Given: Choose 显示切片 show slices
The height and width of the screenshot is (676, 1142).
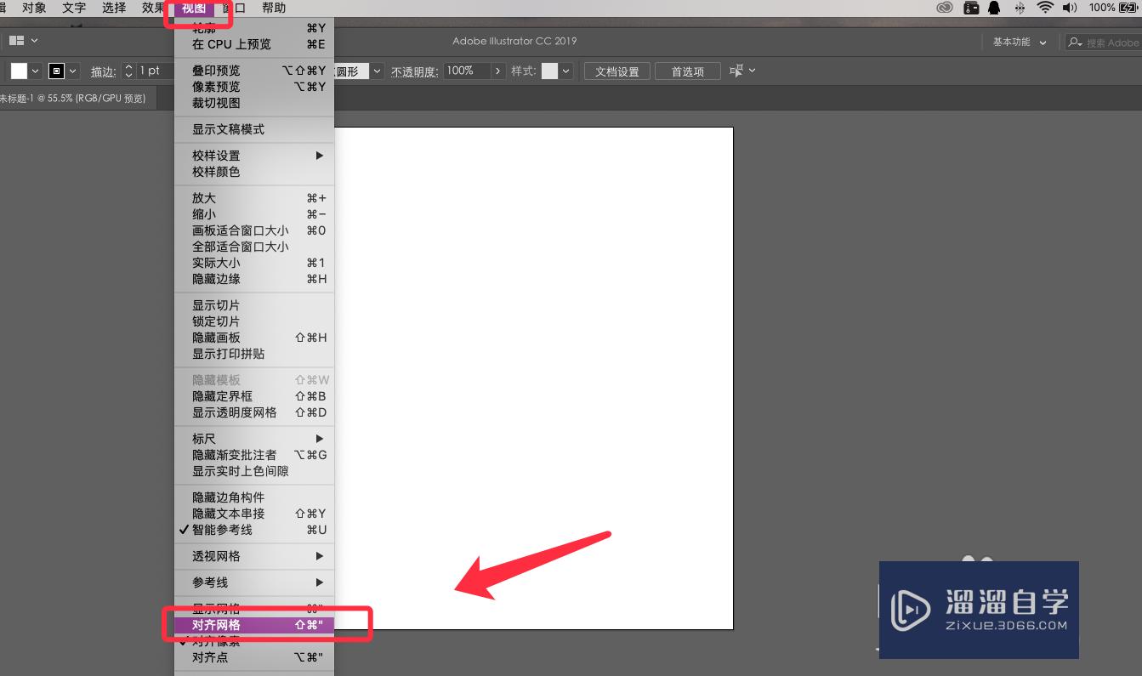Looking at the screenshot, I should point(254,305).
